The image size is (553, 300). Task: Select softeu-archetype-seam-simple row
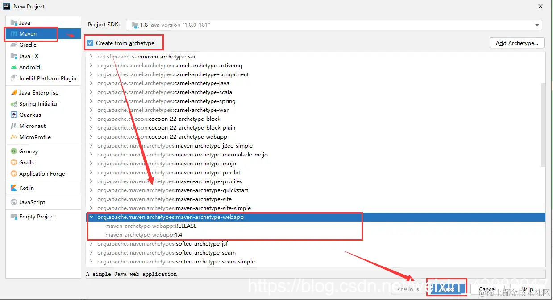[x=316, y=262]
